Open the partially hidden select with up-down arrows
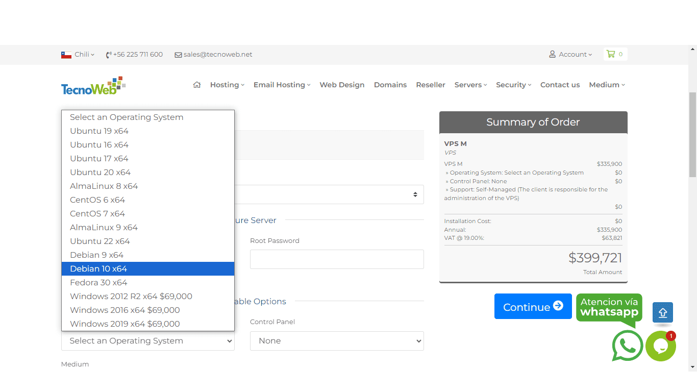The height and width of the screenshot is (392, 697). pos(329,194)
